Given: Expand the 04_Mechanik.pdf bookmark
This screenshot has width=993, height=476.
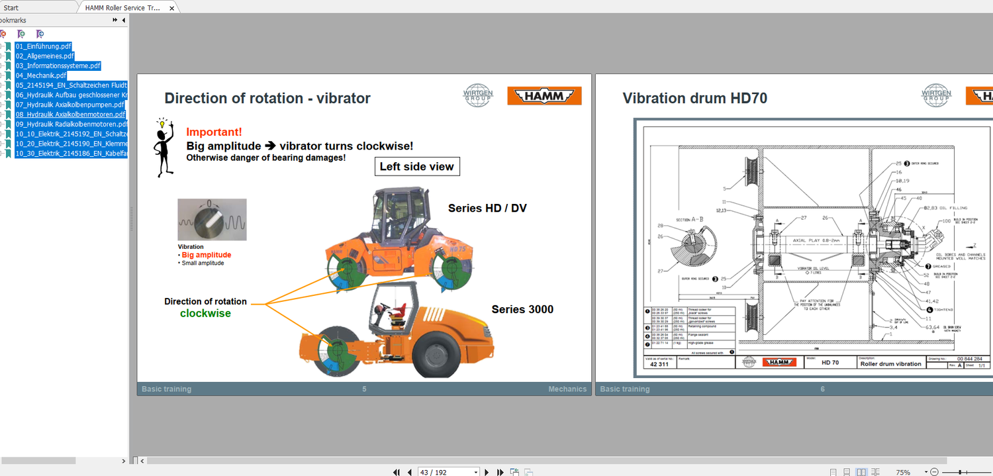Looking at the screenshot, I should [x=3, y=75].
